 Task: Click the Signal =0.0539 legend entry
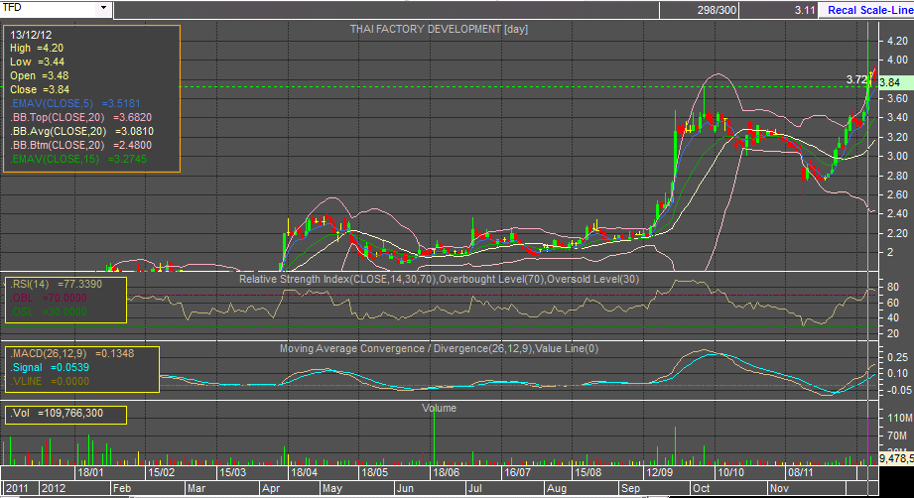coord(50,367)
